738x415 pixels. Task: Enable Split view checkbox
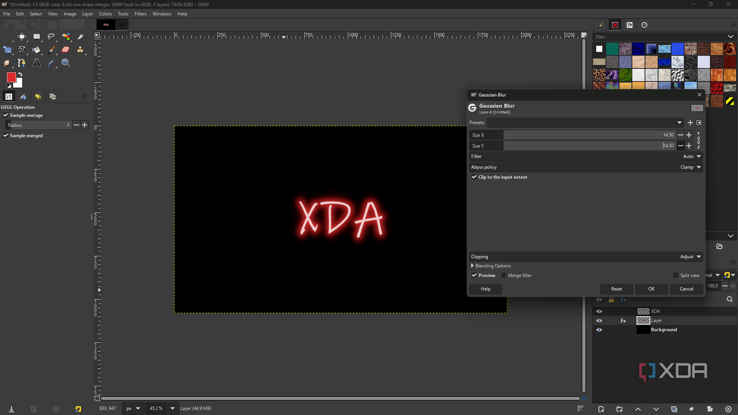pos(676,275)
